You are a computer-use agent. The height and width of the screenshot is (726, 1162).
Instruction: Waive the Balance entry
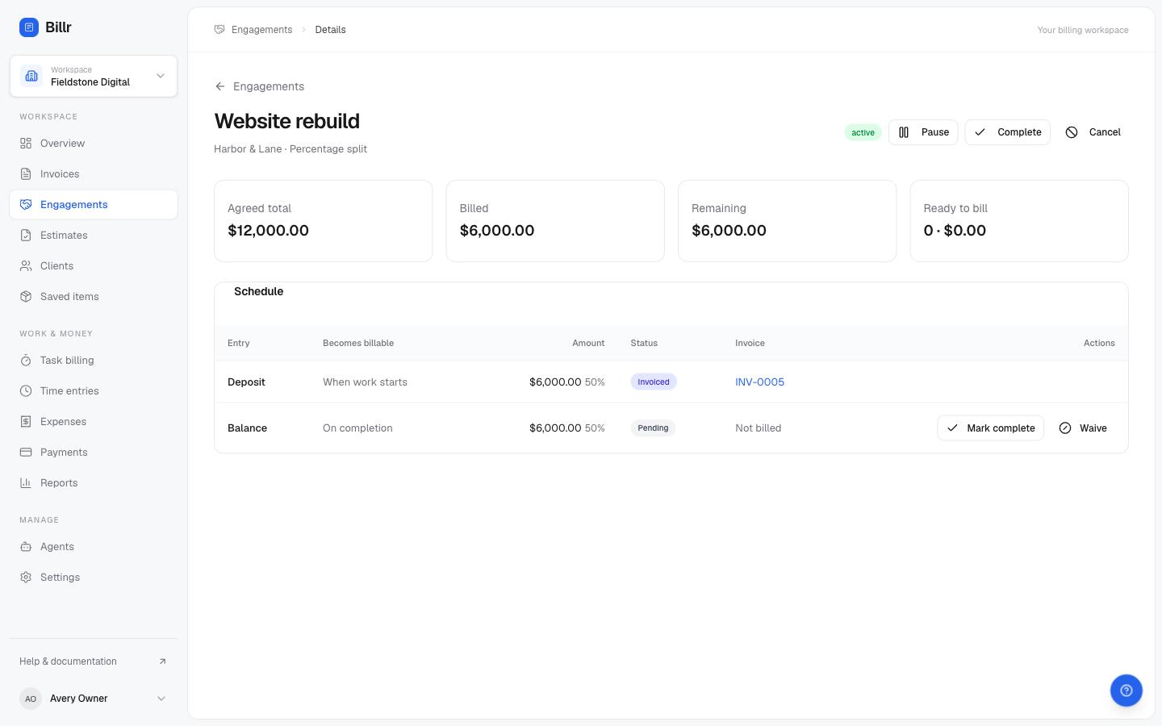pos(1083,428)
